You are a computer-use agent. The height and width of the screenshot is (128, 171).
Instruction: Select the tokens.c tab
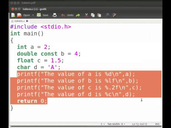tap(19, 21)
